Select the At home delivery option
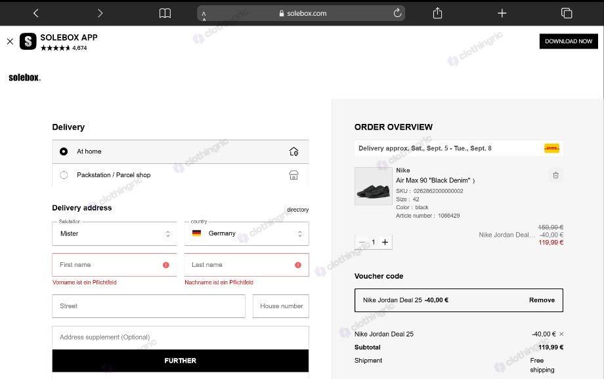Image resolution: width=604 pixels, height=379 pixels. 181,151
